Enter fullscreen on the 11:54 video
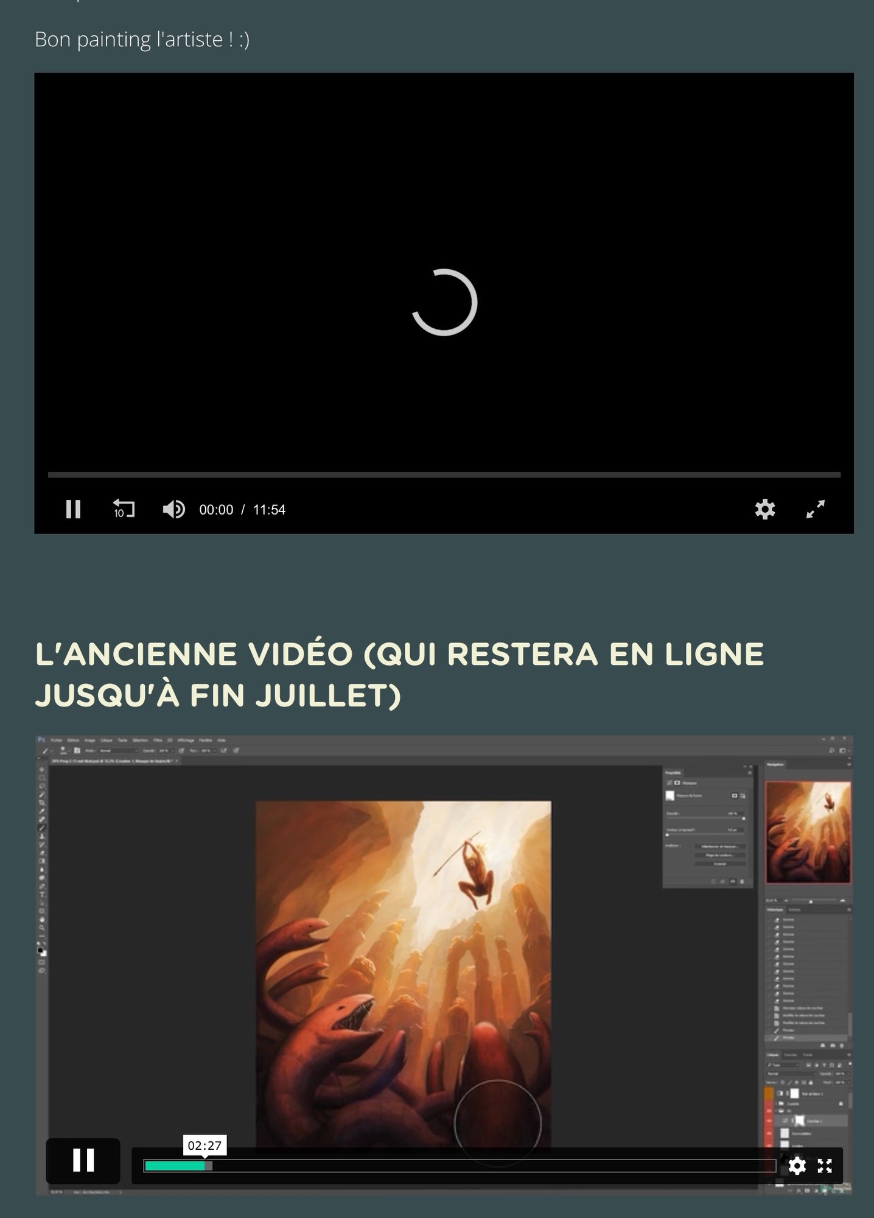The width and height of the screenshot is (874, 1218). (x=816, y=509)
